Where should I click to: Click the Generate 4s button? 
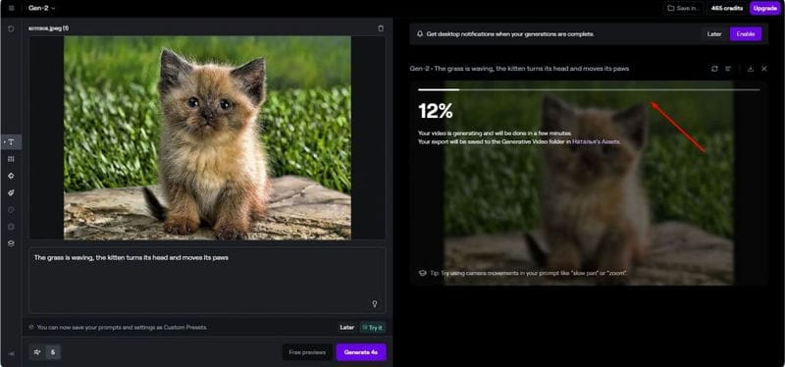(x=361, y=352)
